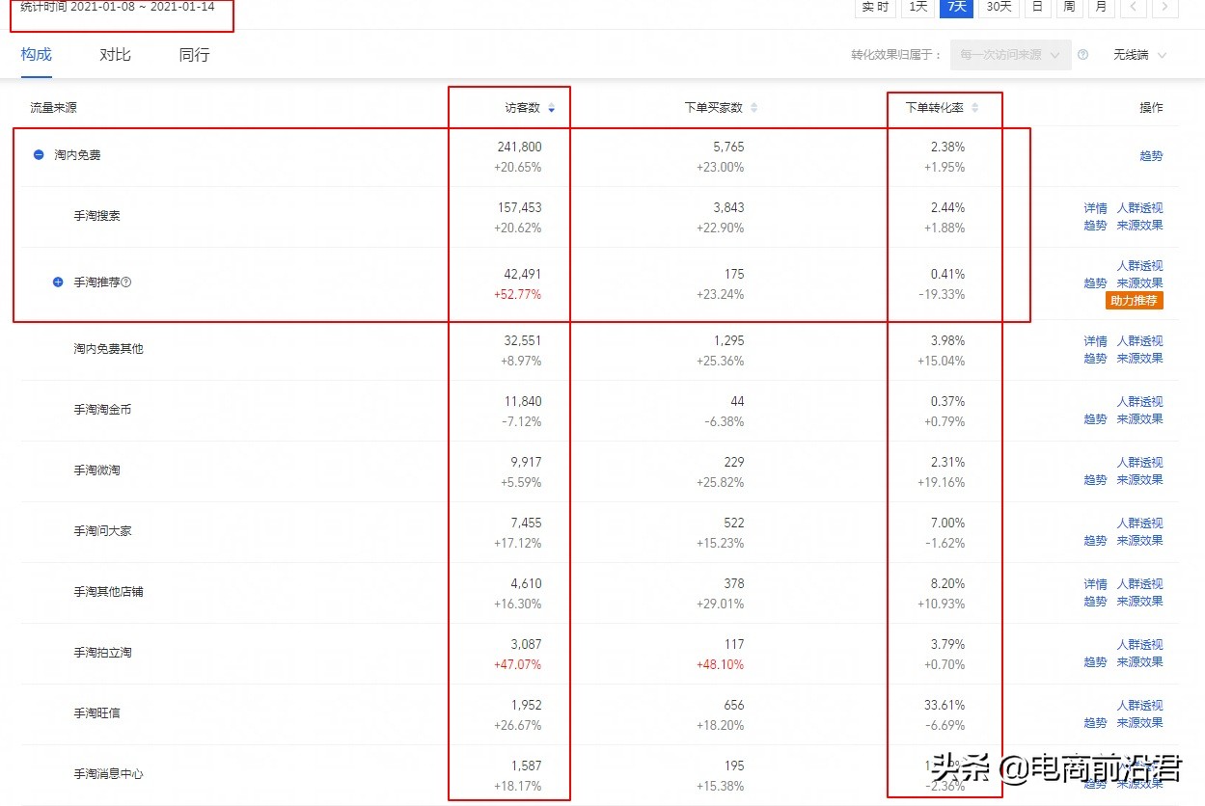1205x806 pixels.
Task: Open 人群透视 for 手淘旺信 row
Action: click(x=1140, y=705)
